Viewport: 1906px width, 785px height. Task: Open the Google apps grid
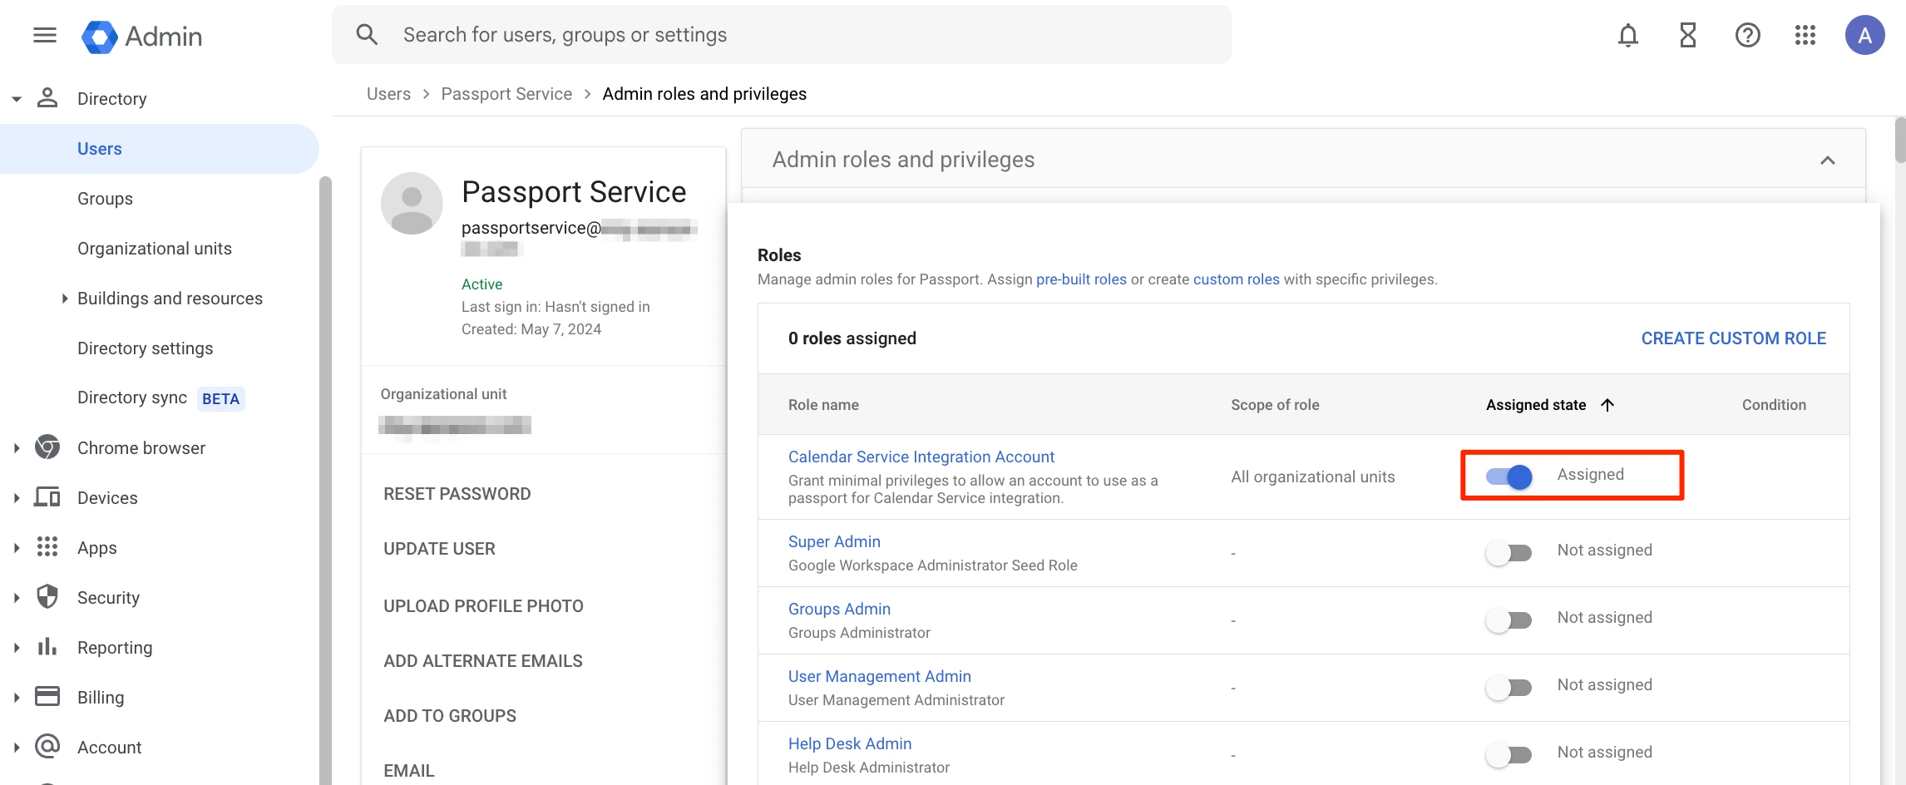pyautogui.click(x=1805, y=35)
